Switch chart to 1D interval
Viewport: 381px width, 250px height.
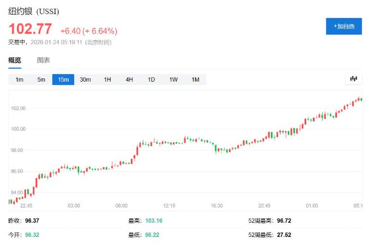152,80
